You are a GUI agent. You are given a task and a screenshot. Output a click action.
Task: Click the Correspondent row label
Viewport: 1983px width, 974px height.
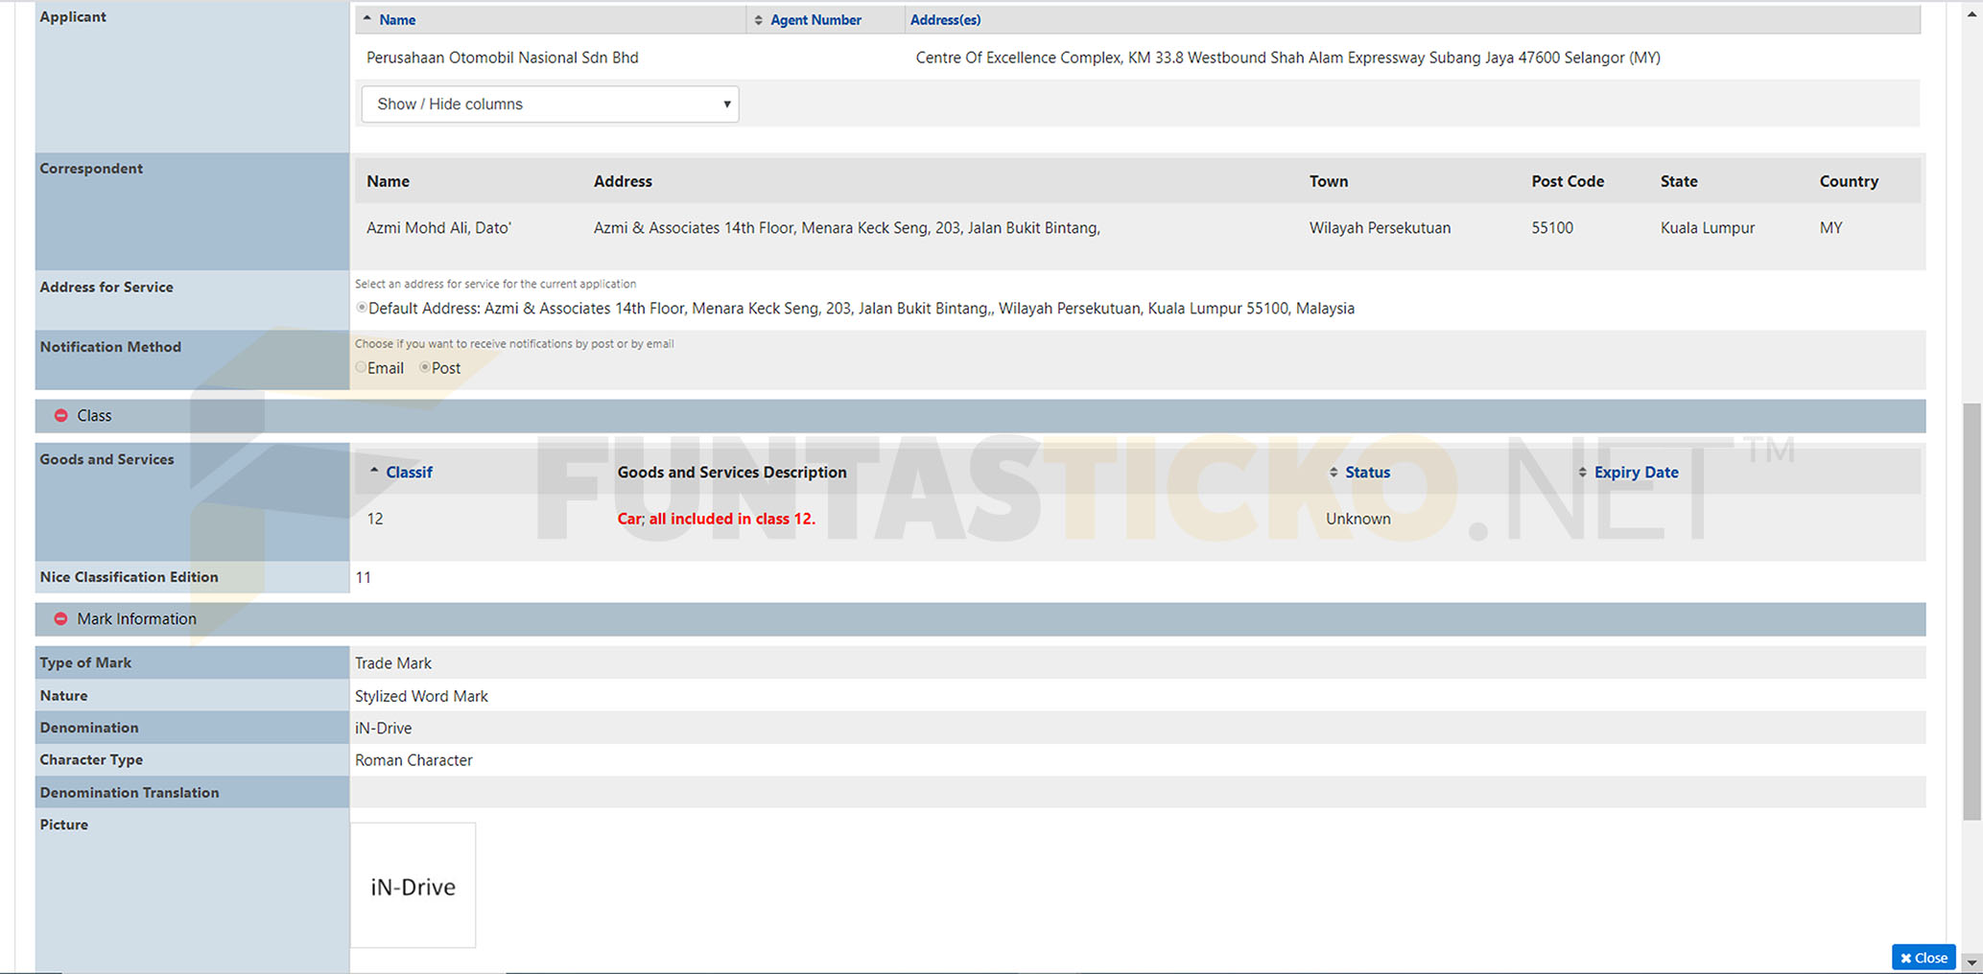click(x=91, y=168)
